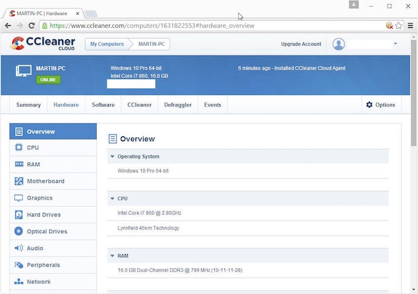418x294 pixels.
Task: Click the Graphics monitor icon
Action: (x=18, y=198)
